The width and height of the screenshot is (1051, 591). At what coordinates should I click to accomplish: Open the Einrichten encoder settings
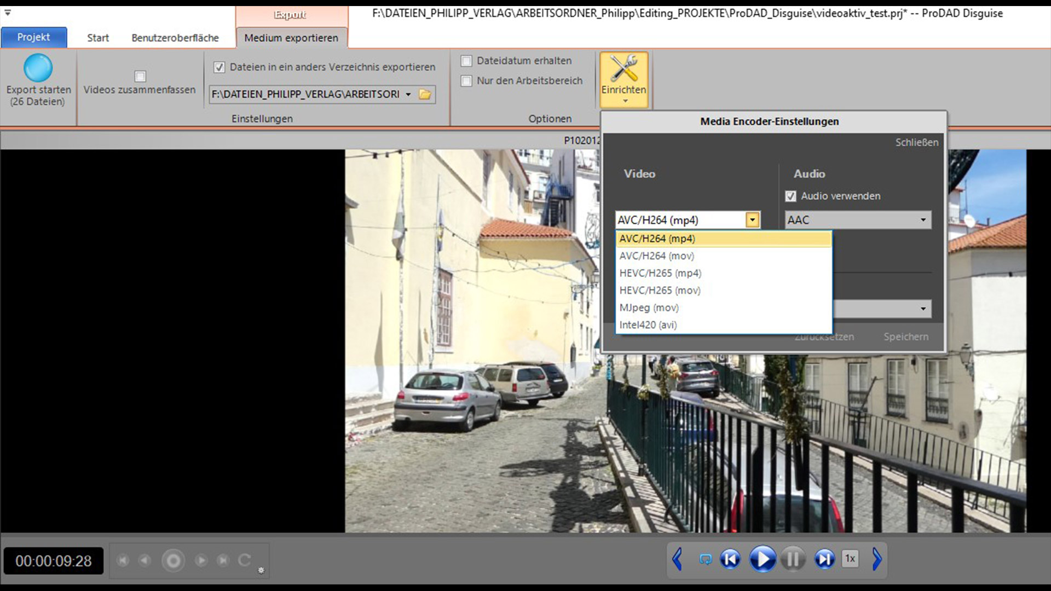click(x=623, y=79)
